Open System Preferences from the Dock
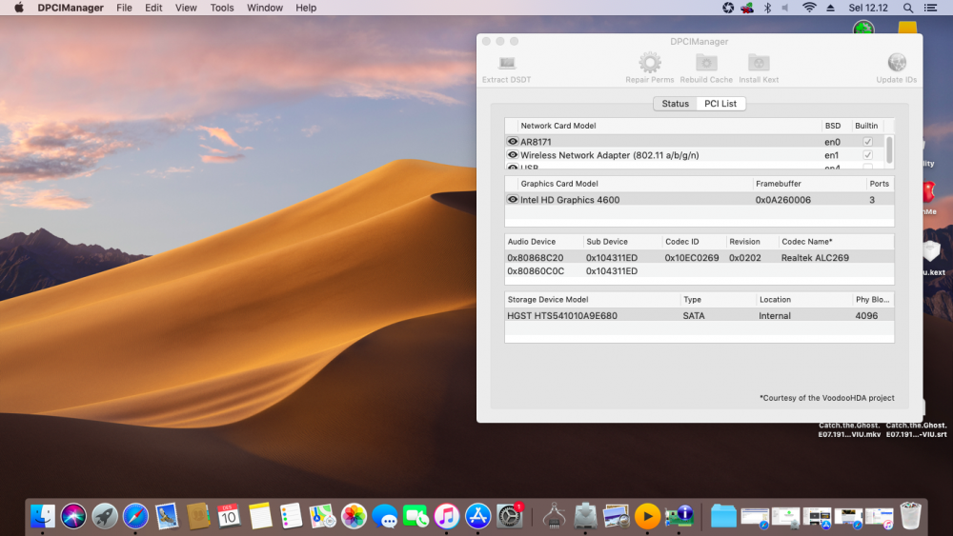The width and height of the screenshot is (953, 536). [509, 517]
